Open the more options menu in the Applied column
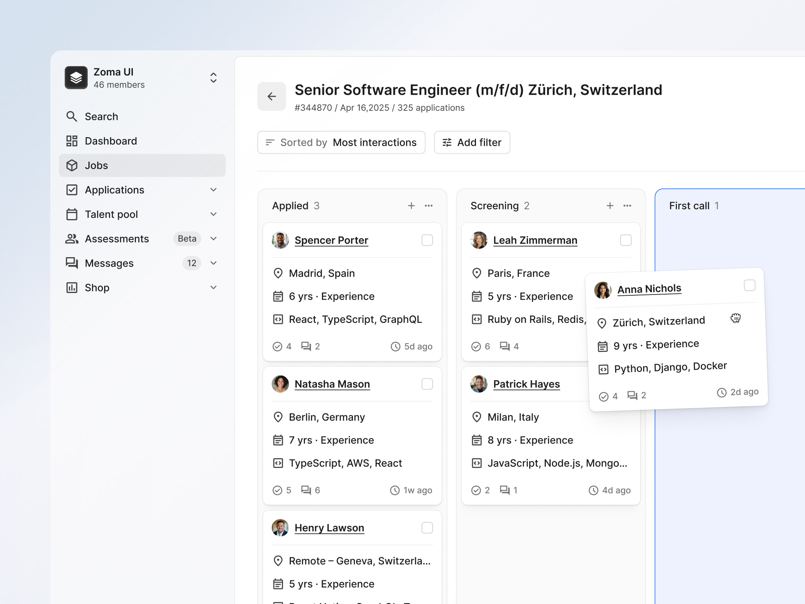805x604 pixels. tap(428, 206)
